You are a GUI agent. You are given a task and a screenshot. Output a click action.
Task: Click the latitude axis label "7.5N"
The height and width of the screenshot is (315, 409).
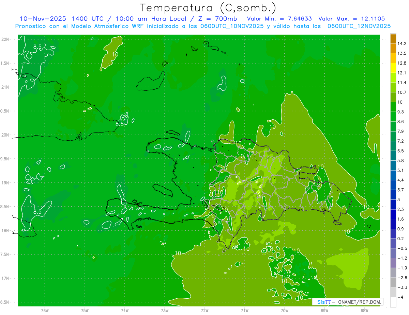[x=5, y=255]
